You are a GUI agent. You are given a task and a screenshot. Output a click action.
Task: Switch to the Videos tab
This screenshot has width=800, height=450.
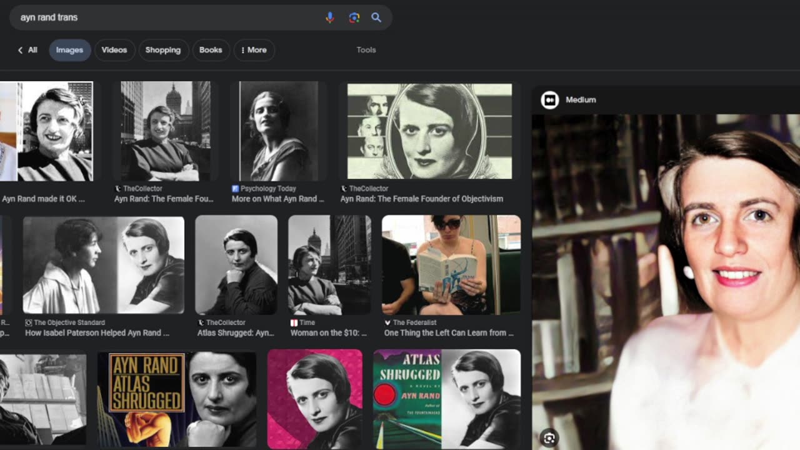[x=114, y=50]
